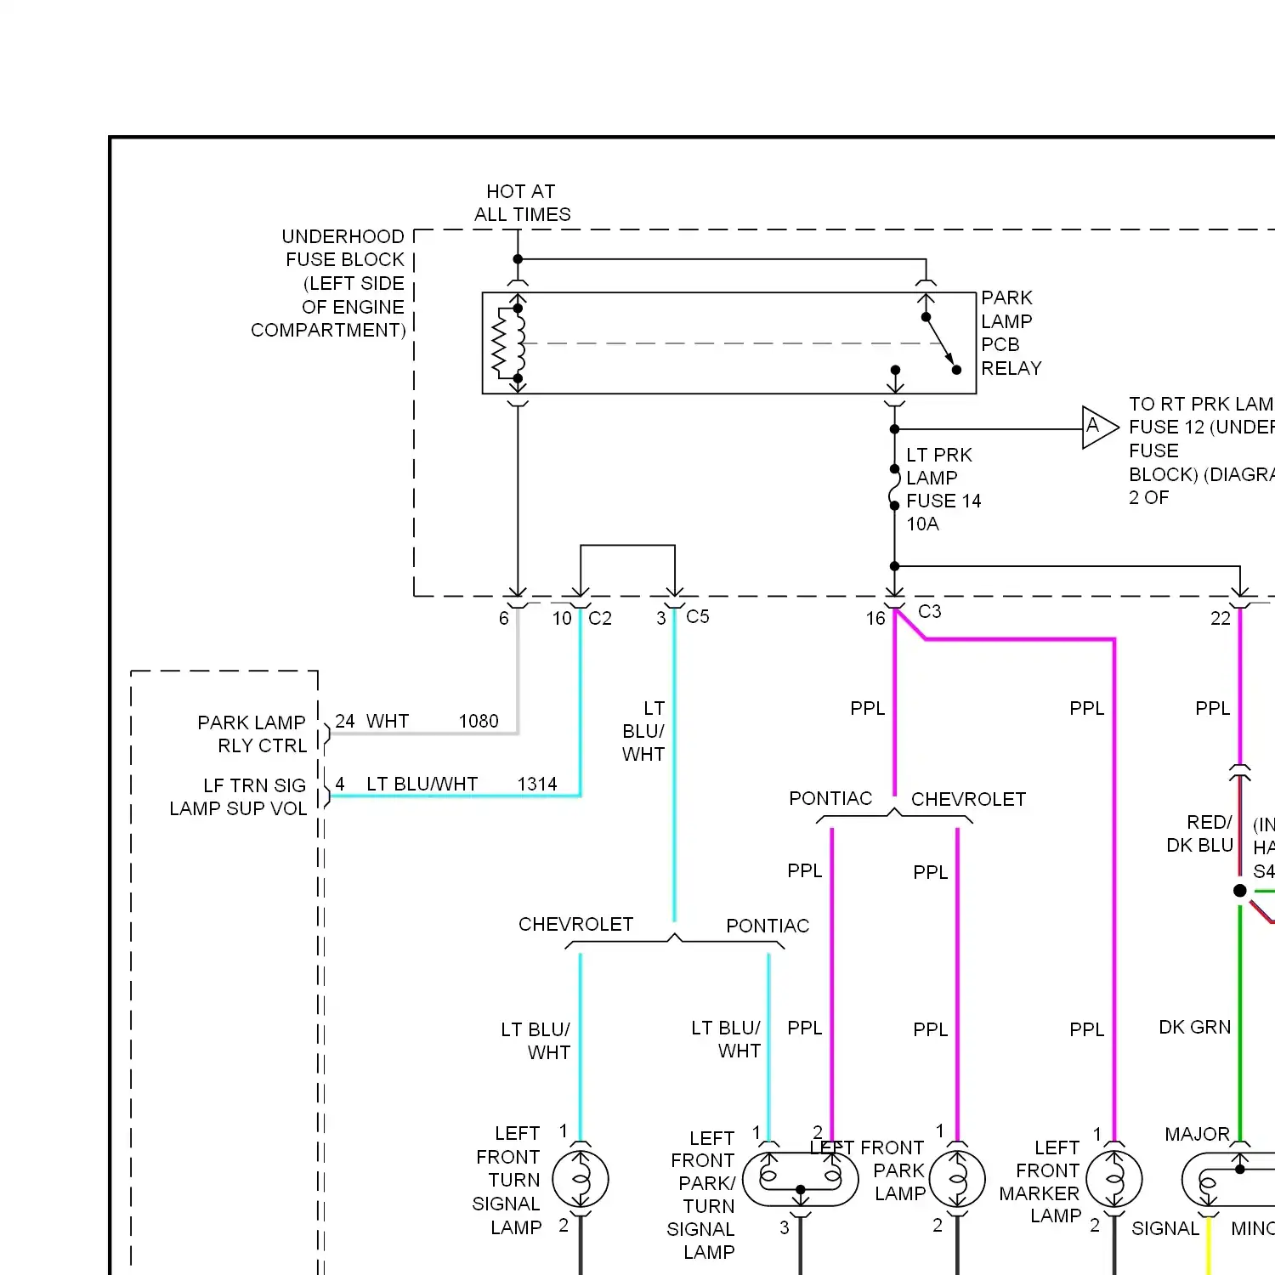Click the 'PARK LAMP RLY CTRL' label
Image resolution: width=1275 pixels, height=1275 pixels.
click(252, 734)
